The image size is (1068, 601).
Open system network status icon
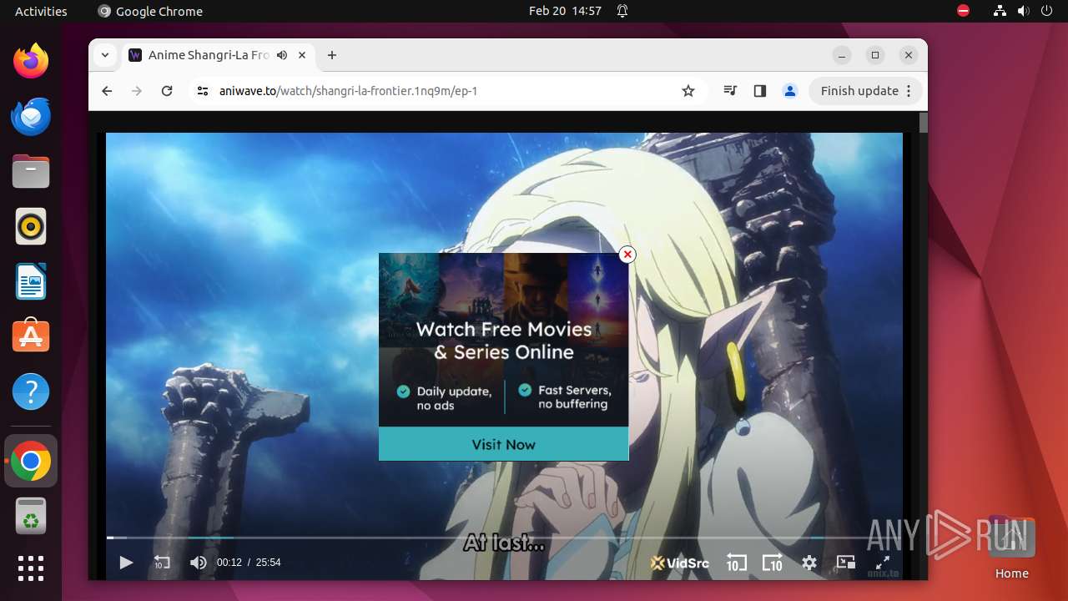pos(1000,11)
